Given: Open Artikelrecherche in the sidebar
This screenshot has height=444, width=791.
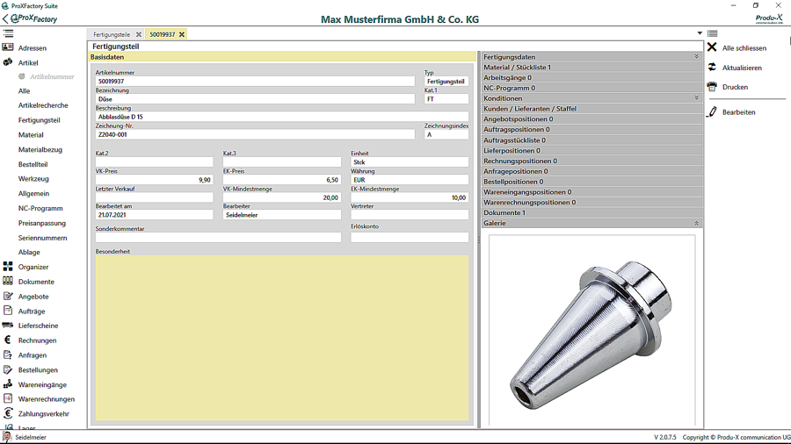Looking at the screenshot, I should pyautogui.click(x=43, y=105).
